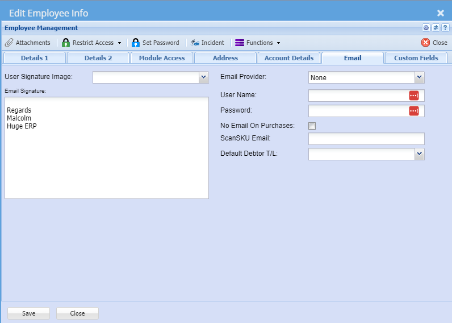Open the Incident toolbar item
This screenshot has height=323, width=452.
point(195,43)
